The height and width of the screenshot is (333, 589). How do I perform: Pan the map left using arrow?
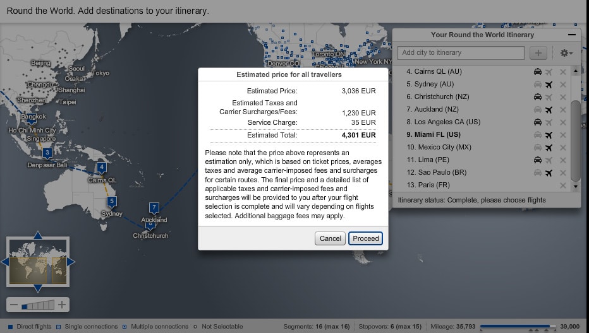point(5,262)
